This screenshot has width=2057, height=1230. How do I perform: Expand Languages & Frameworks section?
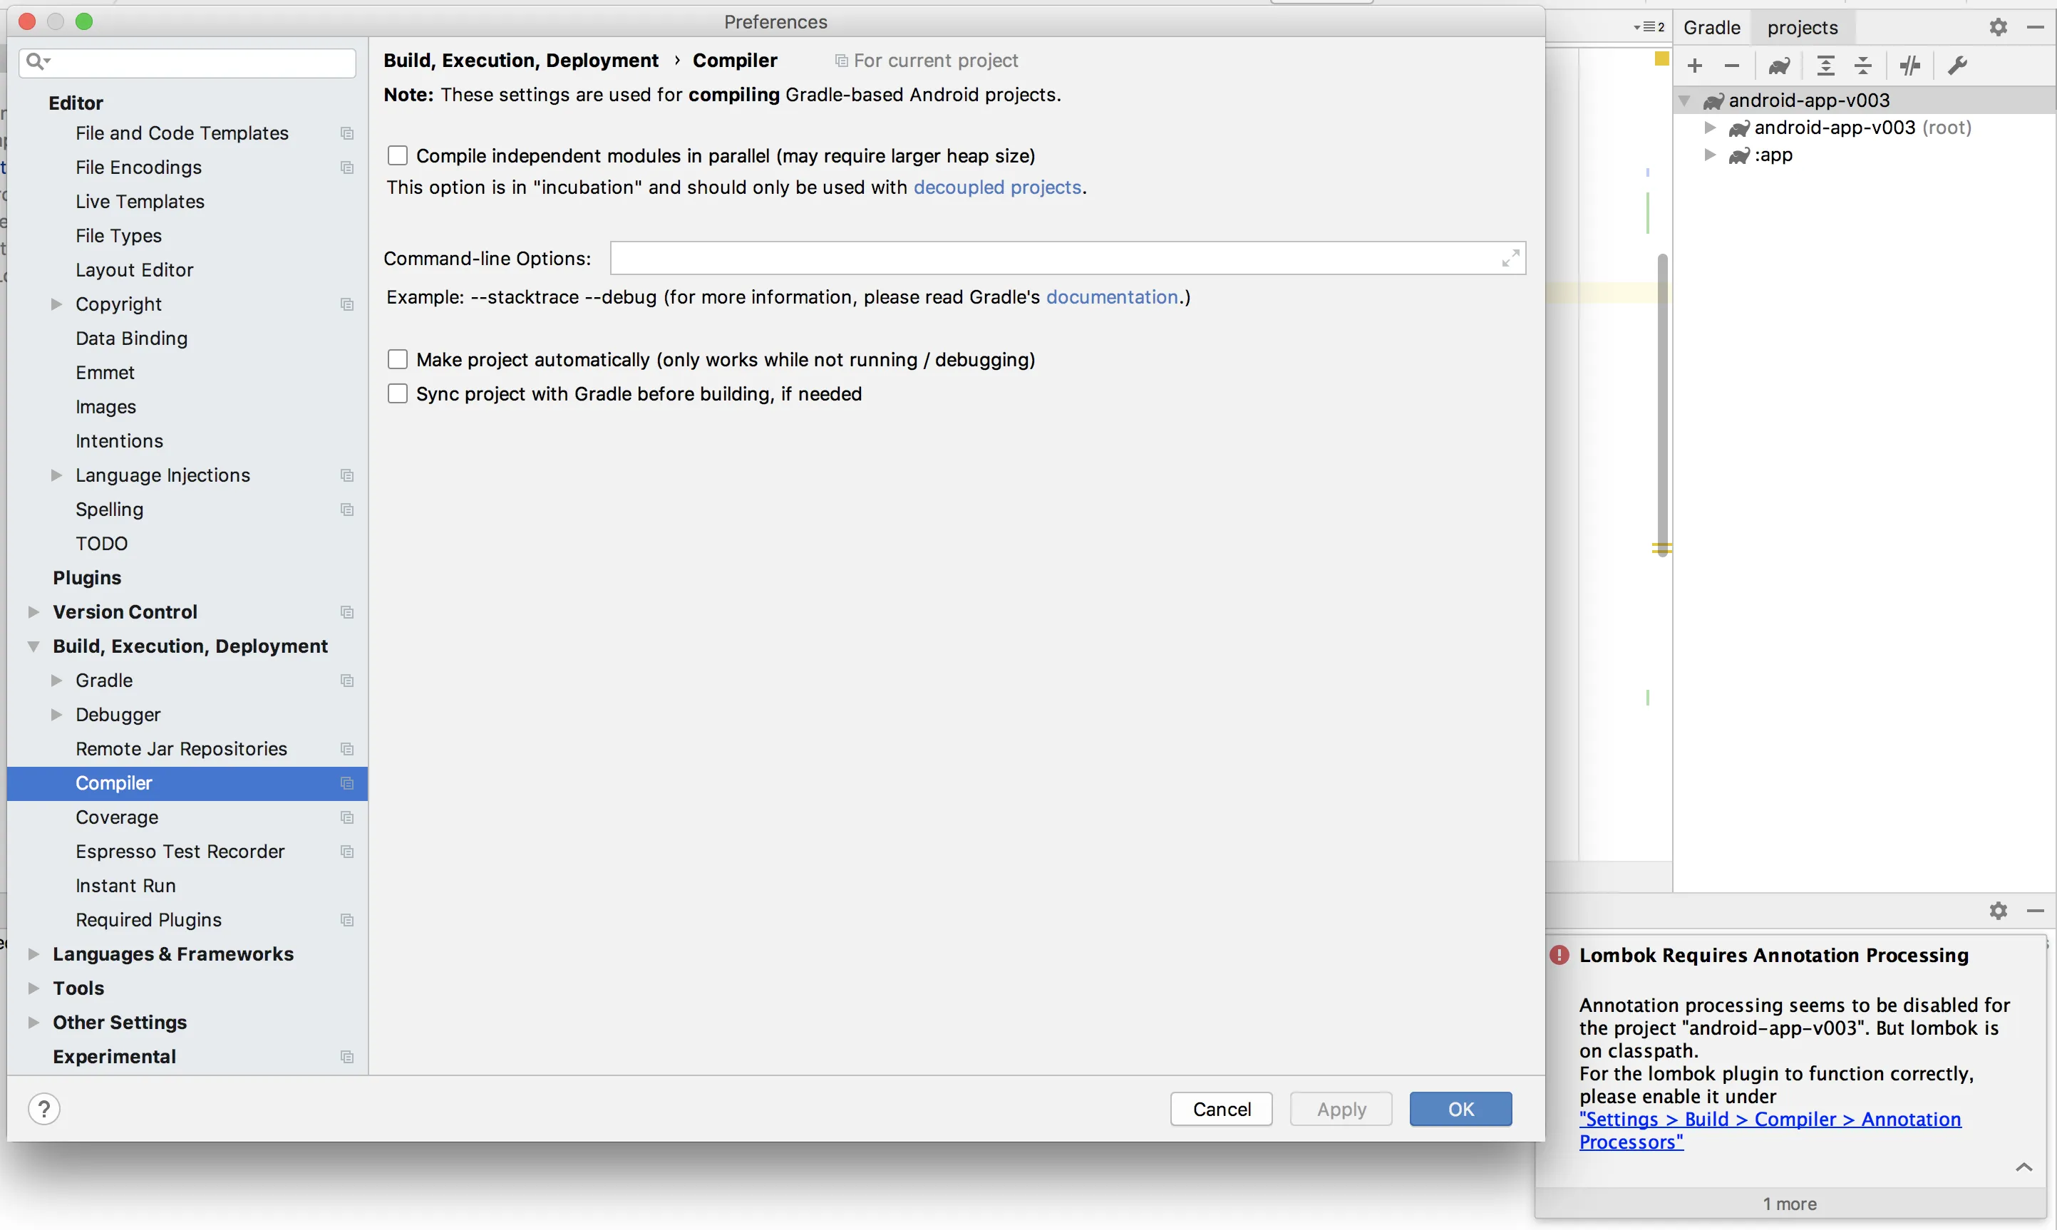click(x=34, y=954)
